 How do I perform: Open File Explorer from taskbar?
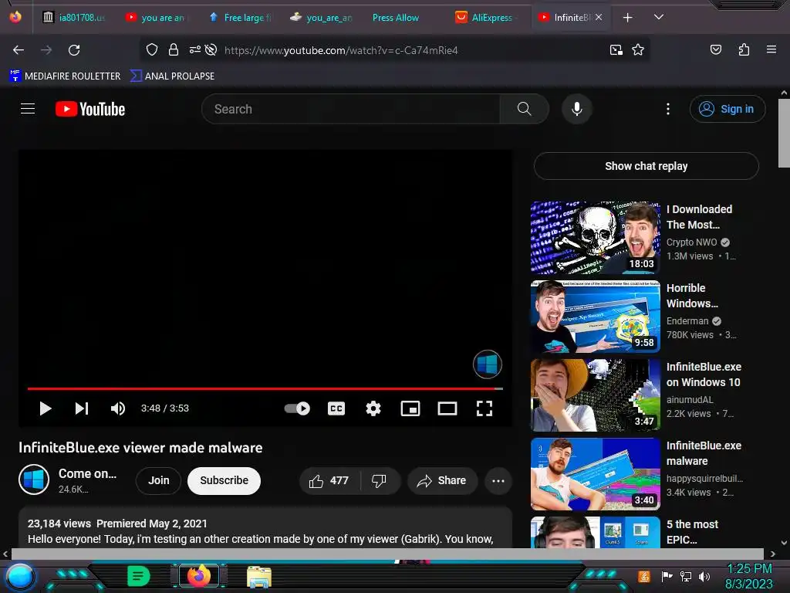tap(259, 576)
